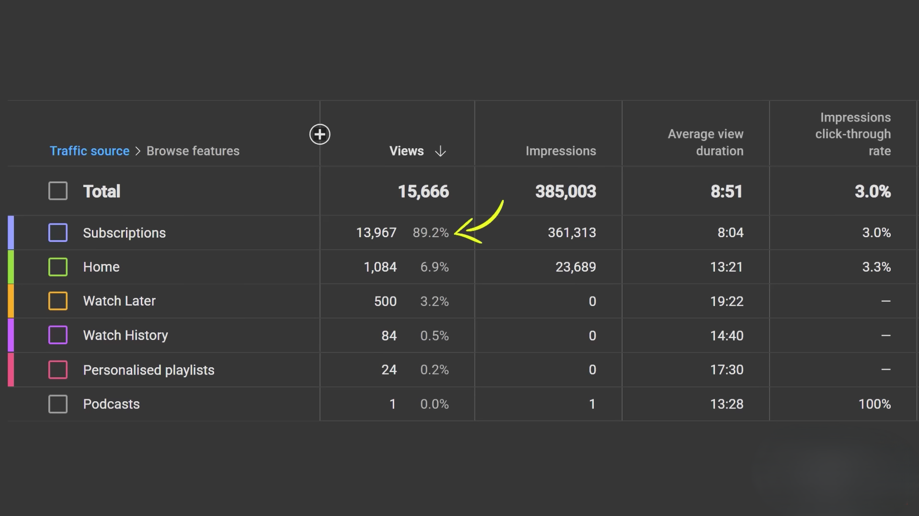The height and width of the screenshot is (516, 919).
Task: Click total views value 15,666
Action: click(x=423, y=191)
